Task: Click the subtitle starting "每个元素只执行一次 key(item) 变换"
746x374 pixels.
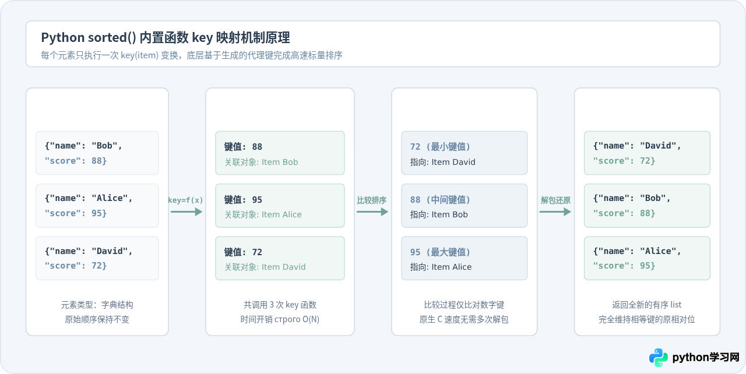Action: click(191, 56)
